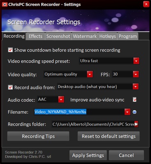This screenshot has width=151, height=164.
Task: Close the Settings window
Action: point(146,4)
